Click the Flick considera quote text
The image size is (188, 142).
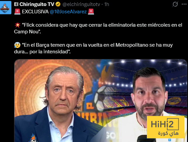coord(98,28)
